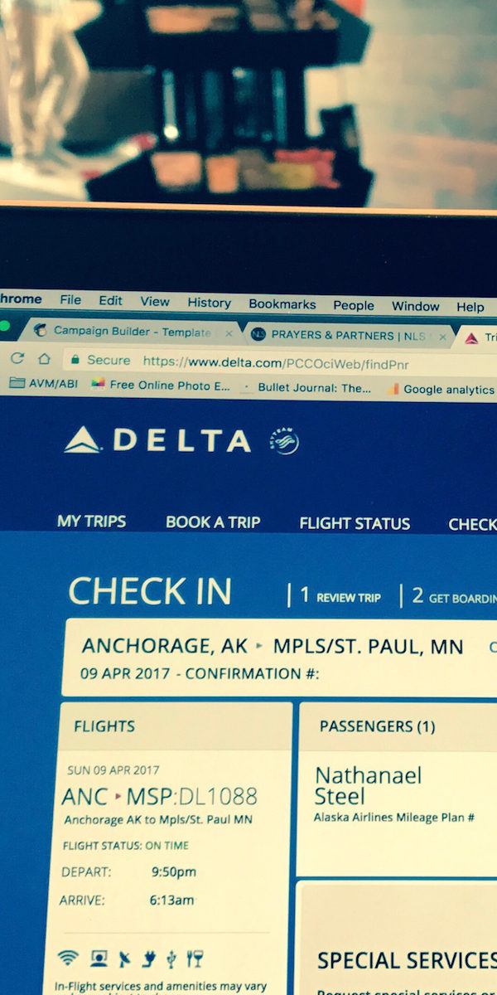Viewport: 497px width, 995px height.
Task: Open the Bookmarks menu
Action: click(x=282, y=304)
